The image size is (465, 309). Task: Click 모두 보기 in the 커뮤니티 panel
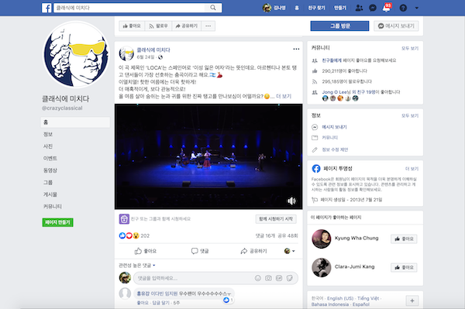(410, 48)
